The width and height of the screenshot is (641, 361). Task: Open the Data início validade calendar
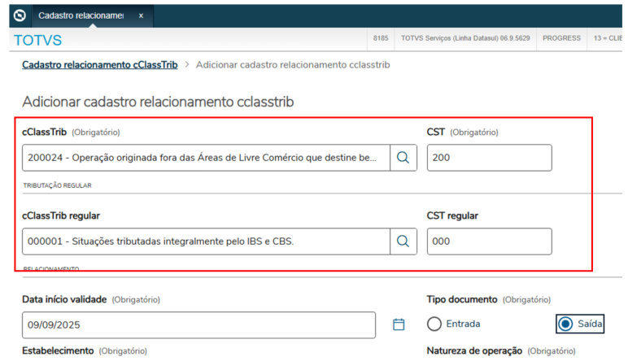pos(399,324)
